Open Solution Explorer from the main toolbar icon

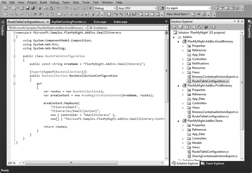216,8
